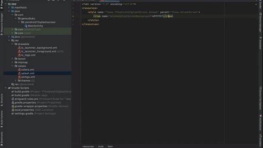Click the colors.xml file icon

pos(19,69)
